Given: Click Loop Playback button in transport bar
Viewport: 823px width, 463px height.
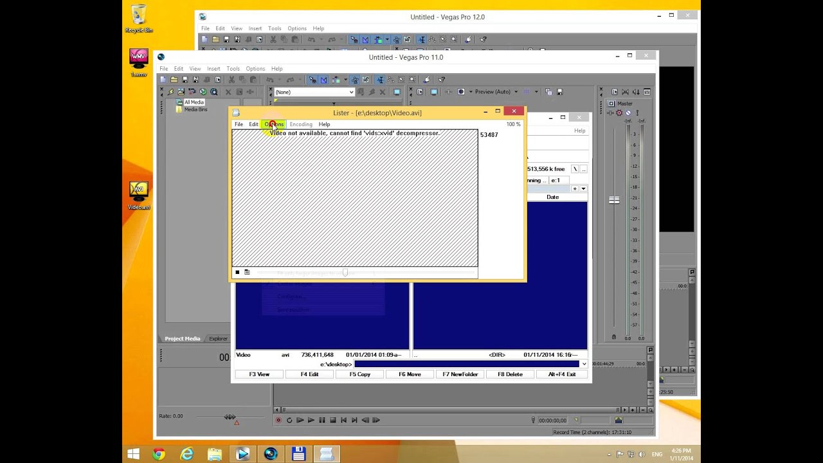Looking at the screenshot, I should tap(289, 421).
